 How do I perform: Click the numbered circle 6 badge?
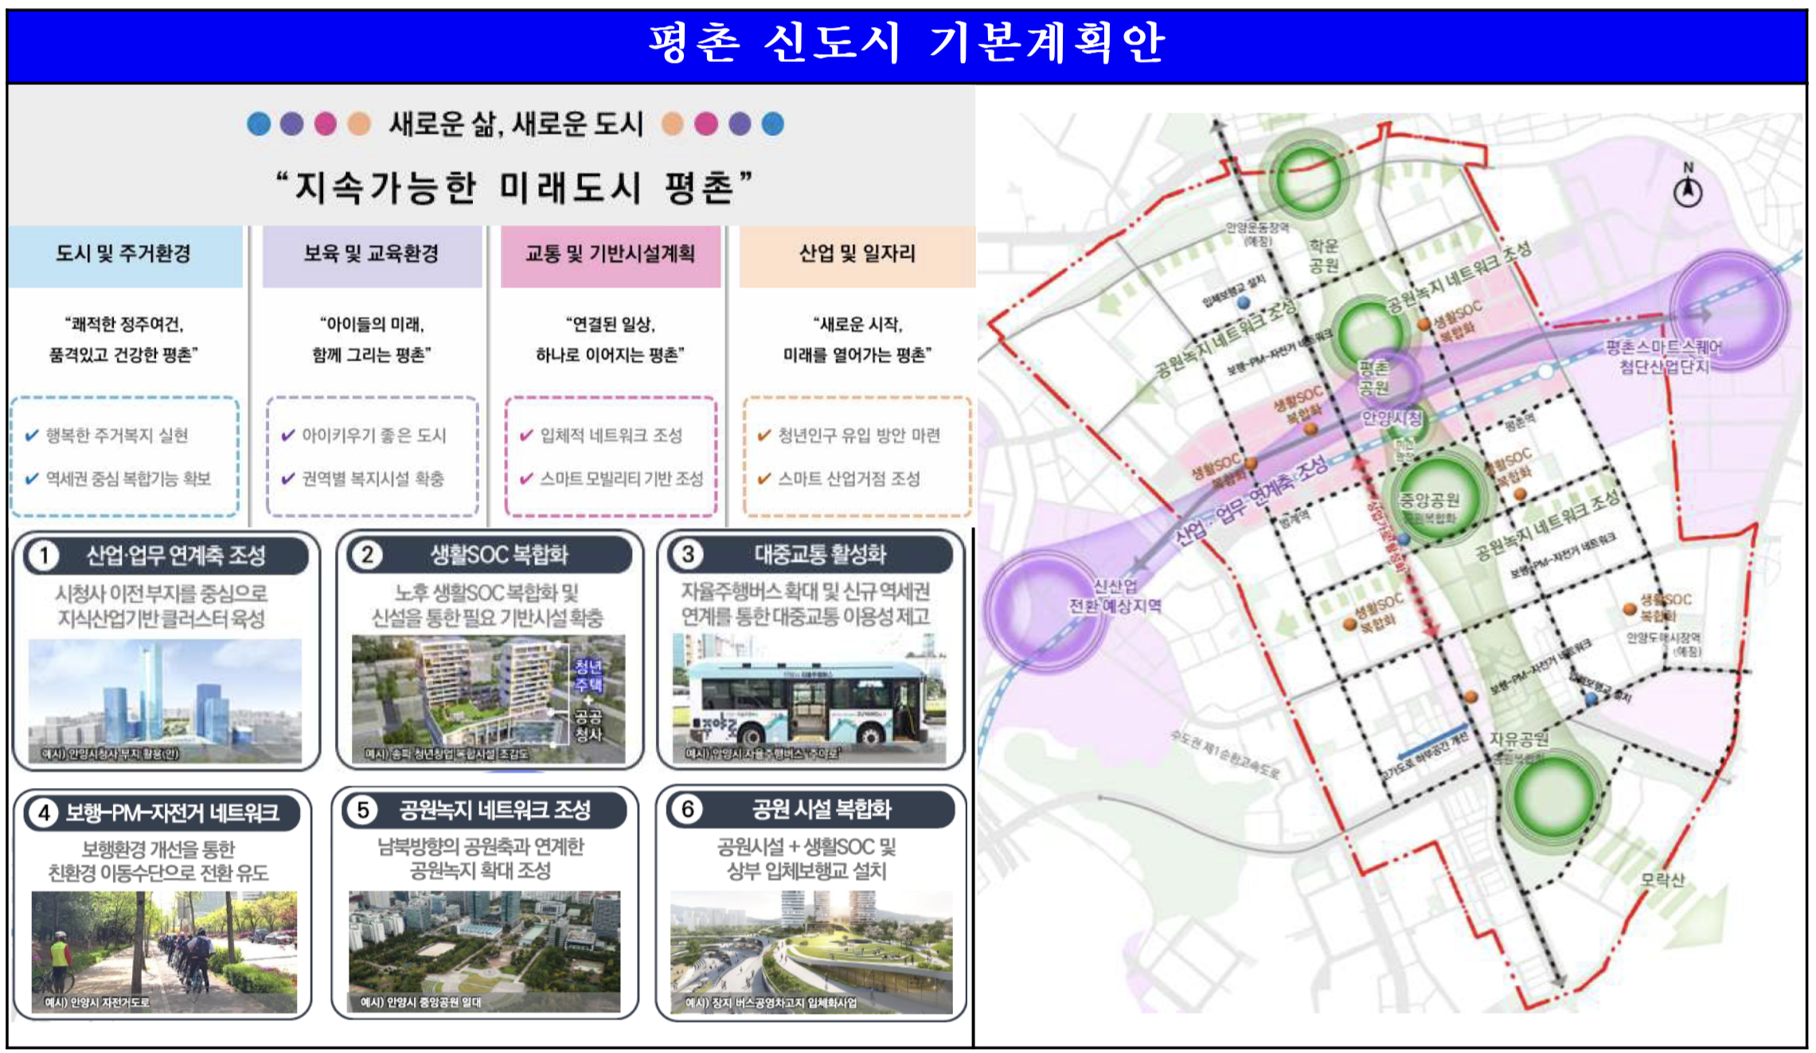[688, 809]
